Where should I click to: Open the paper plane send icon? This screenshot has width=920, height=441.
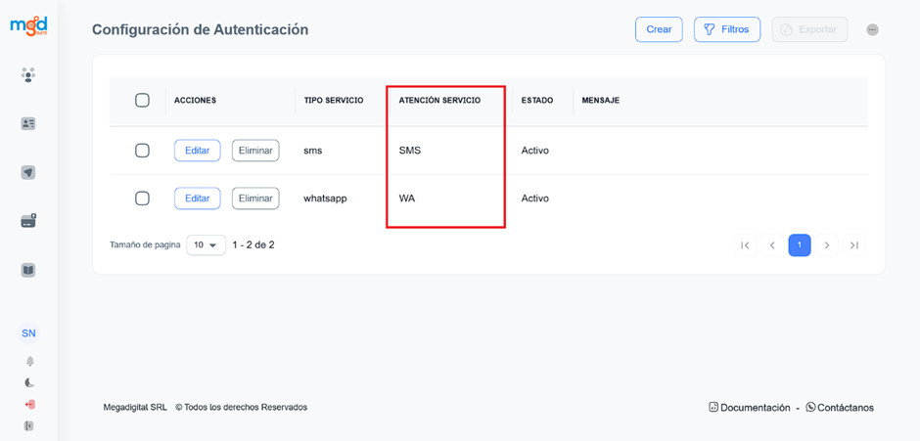click(28, 173)
